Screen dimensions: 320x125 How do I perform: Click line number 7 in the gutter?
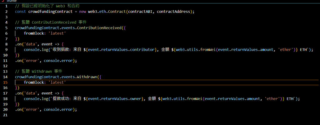(x=6, y=39)
